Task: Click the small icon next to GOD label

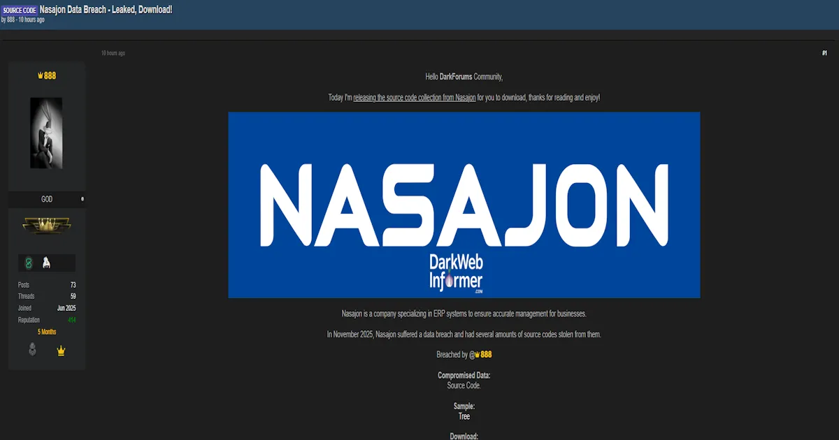Action: [83, 199]
